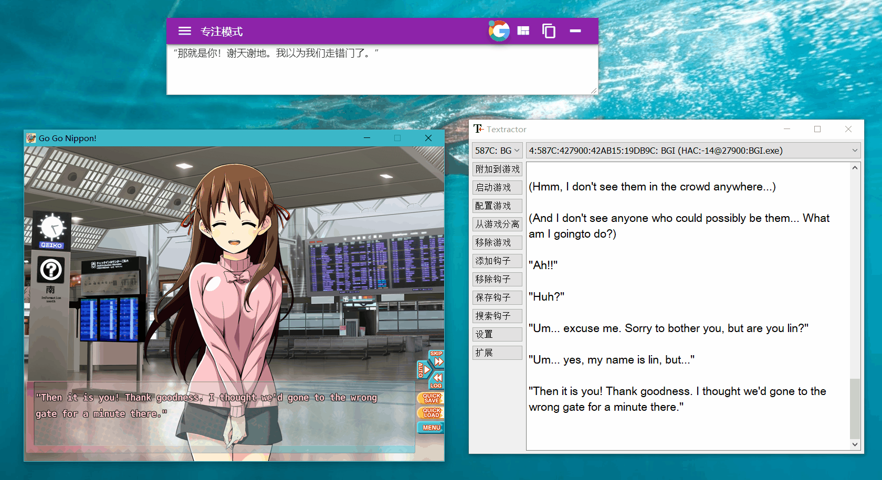The height and width of the screenshot is (480, 882).
Task: Click the QUICK SAVE button
Action: (x=431, y=398)
